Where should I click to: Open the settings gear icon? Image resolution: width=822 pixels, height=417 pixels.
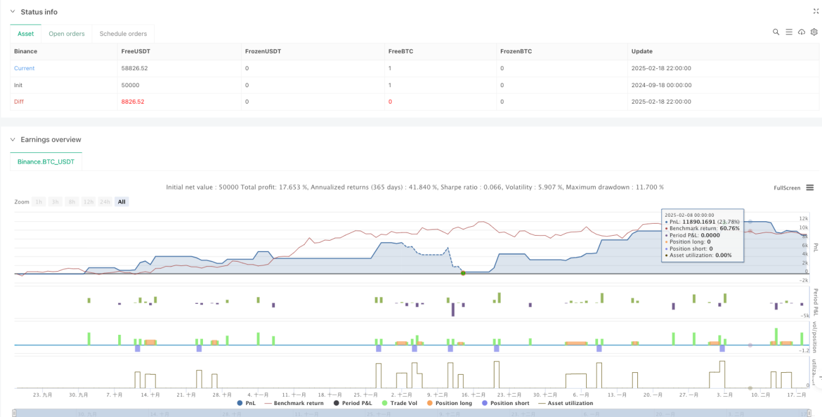[814, 32]
